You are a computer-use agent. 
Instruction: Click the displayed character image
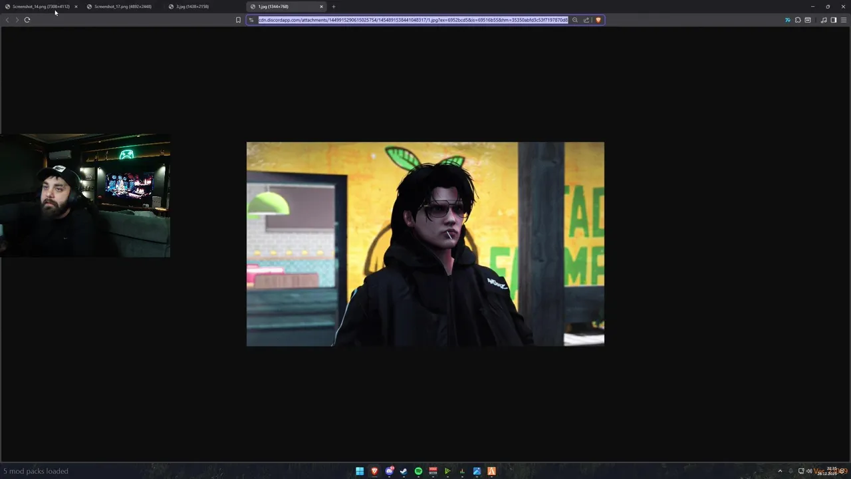[x=425, y=244]
